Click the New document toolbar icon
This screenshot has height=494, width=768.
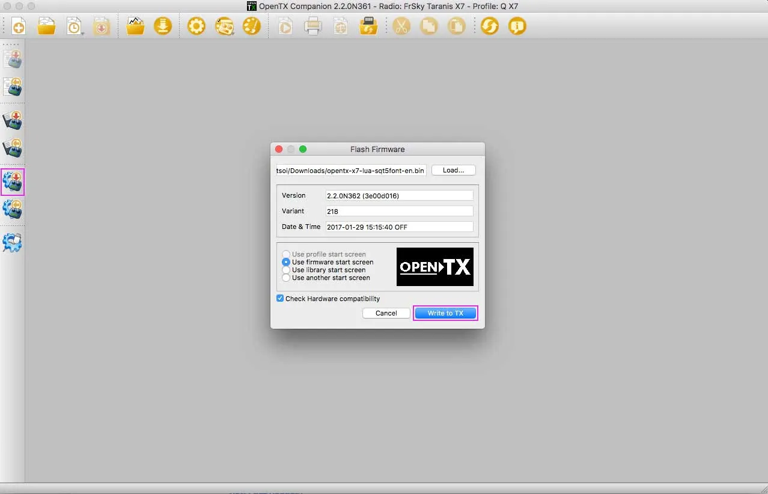19,26
